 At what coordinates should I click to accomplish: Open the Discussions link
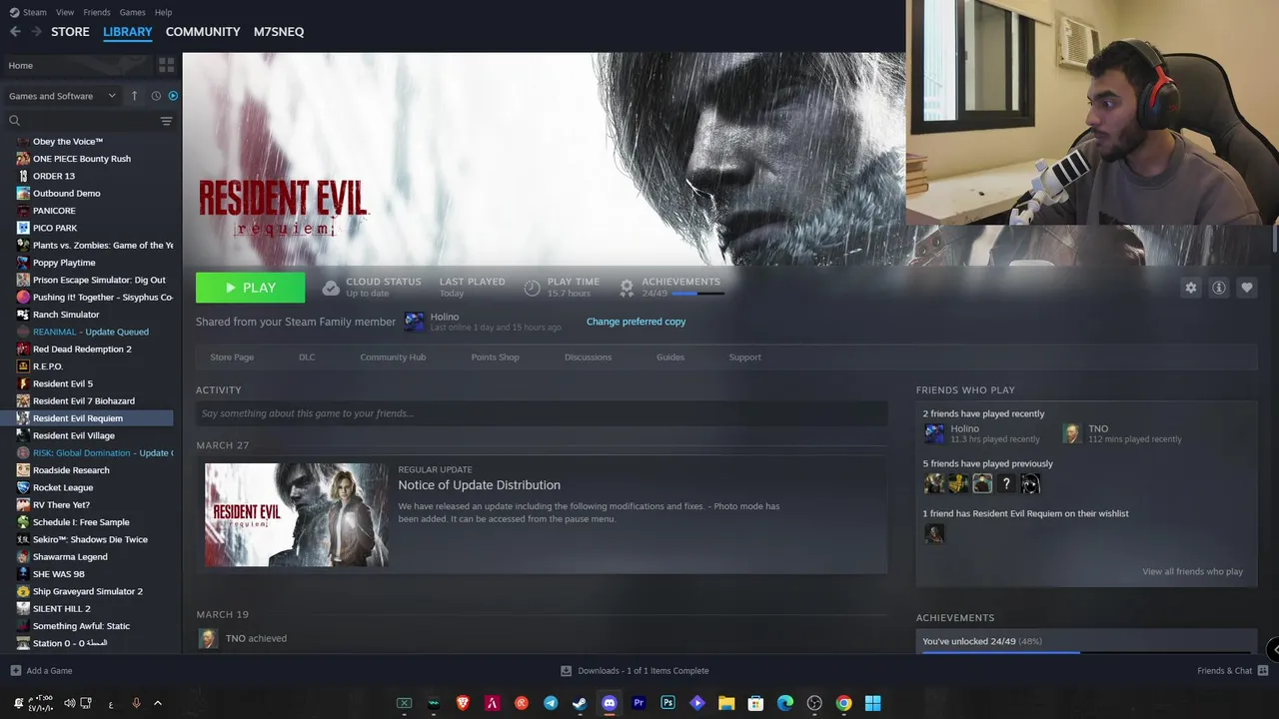pos(588,358)
